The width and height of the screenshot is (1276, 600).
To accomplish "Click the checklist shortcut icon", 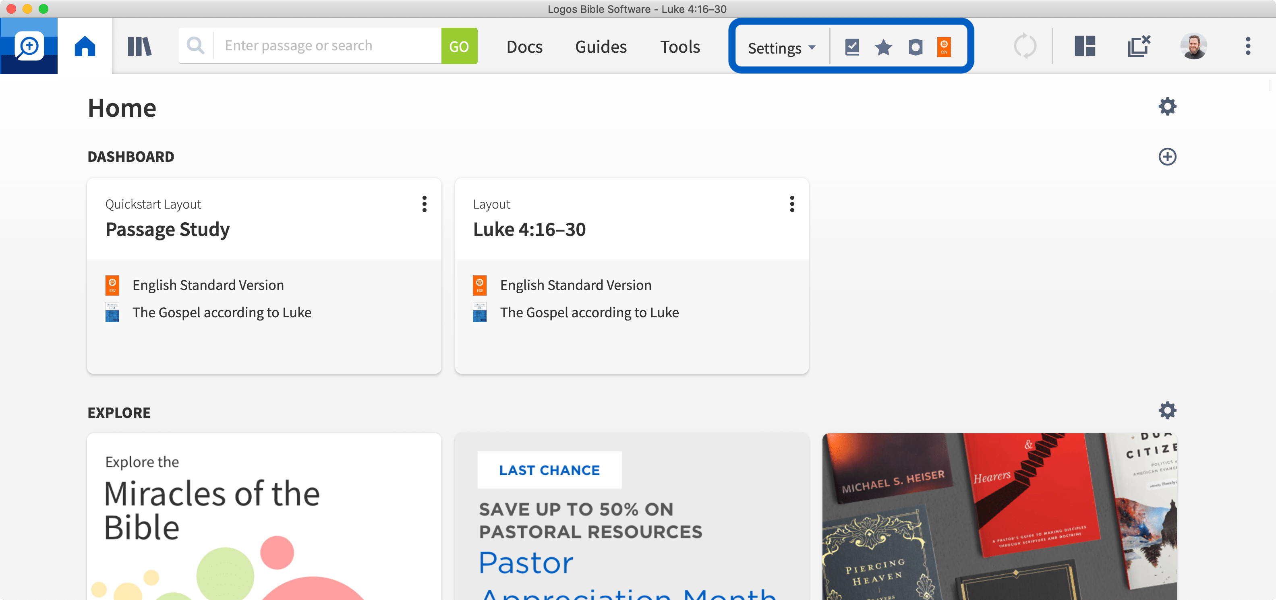I will coord(852,47).
